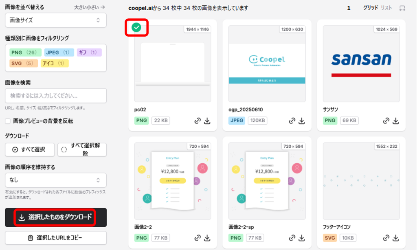417x250 pixels.
Task: Copy link of the ogp_20250610 image
Action: pyautogui.click(x=292, y=121)
